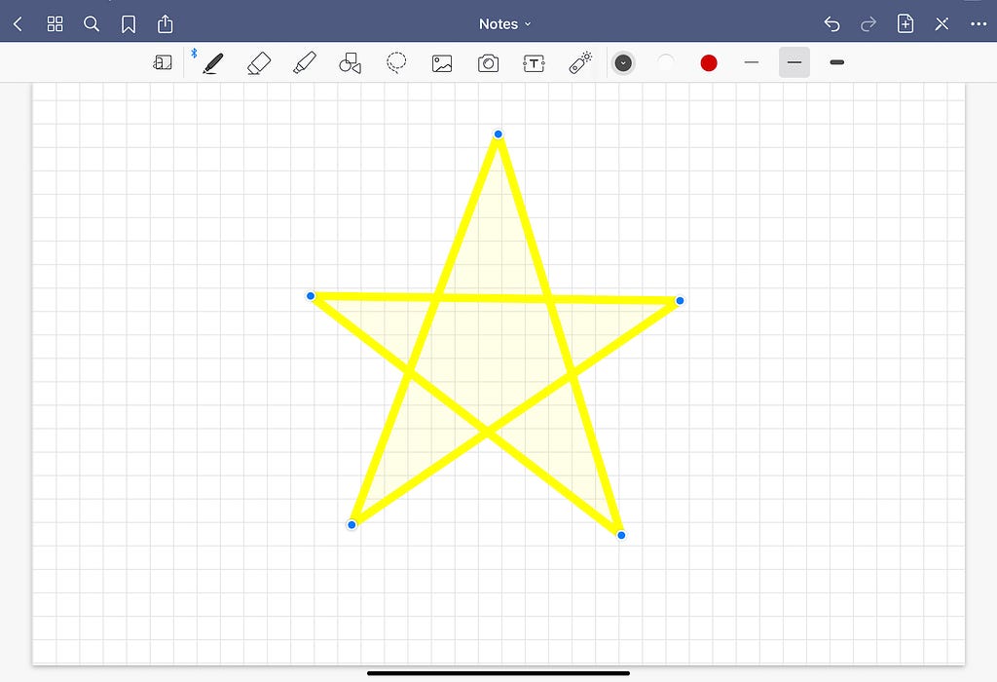
Task: Open document search
Action: tap(92, 23)
